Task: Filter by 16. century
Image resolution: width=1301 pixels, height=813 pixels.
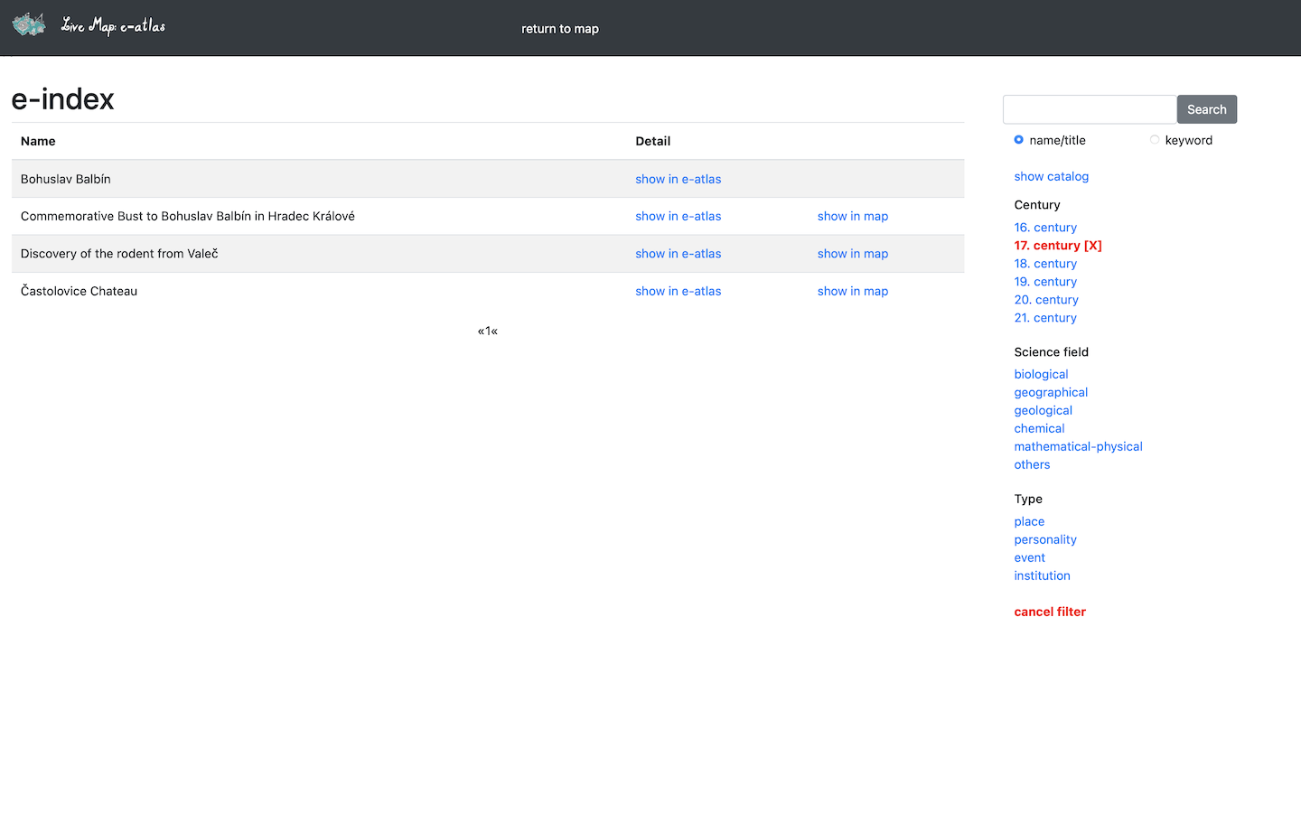Action: (x=1045, y=228)
